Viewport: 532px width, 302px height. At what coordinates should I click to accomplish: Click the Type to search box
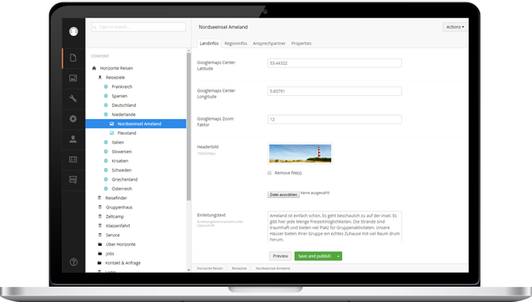point(138,27)
